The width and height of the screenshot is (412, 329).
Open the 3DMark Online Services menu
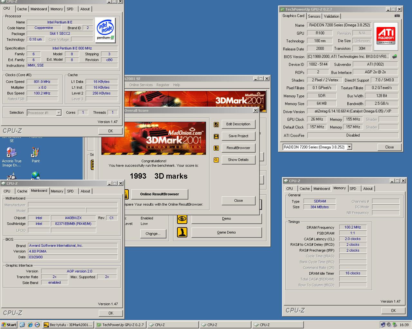pos(141,85)
